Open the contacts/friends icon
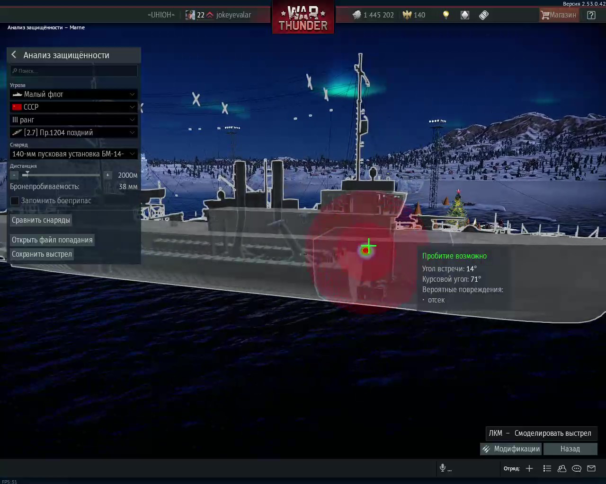This screenshot has width=606, height=484. pyautogui.click(x=562, y=468)
